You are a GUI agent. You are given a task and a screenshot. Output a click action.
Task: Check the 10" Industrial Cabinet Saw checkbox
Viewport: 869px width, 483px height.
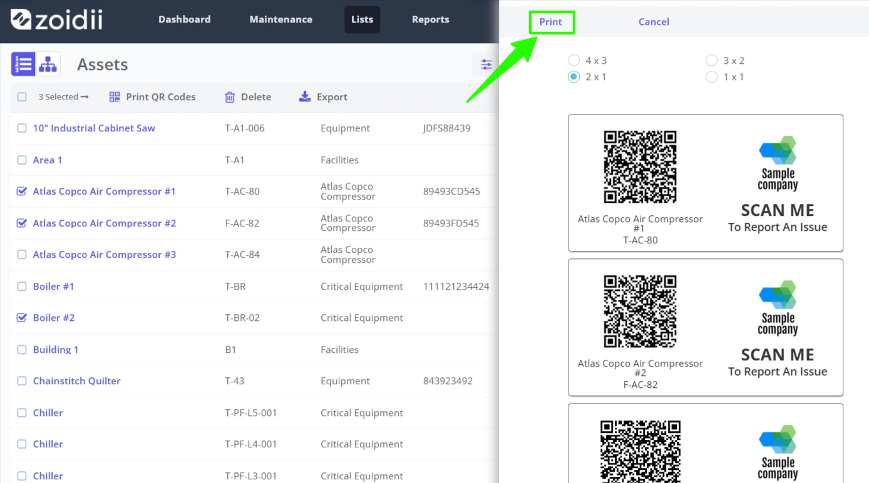pyautogui.click(x=22, y=128)
